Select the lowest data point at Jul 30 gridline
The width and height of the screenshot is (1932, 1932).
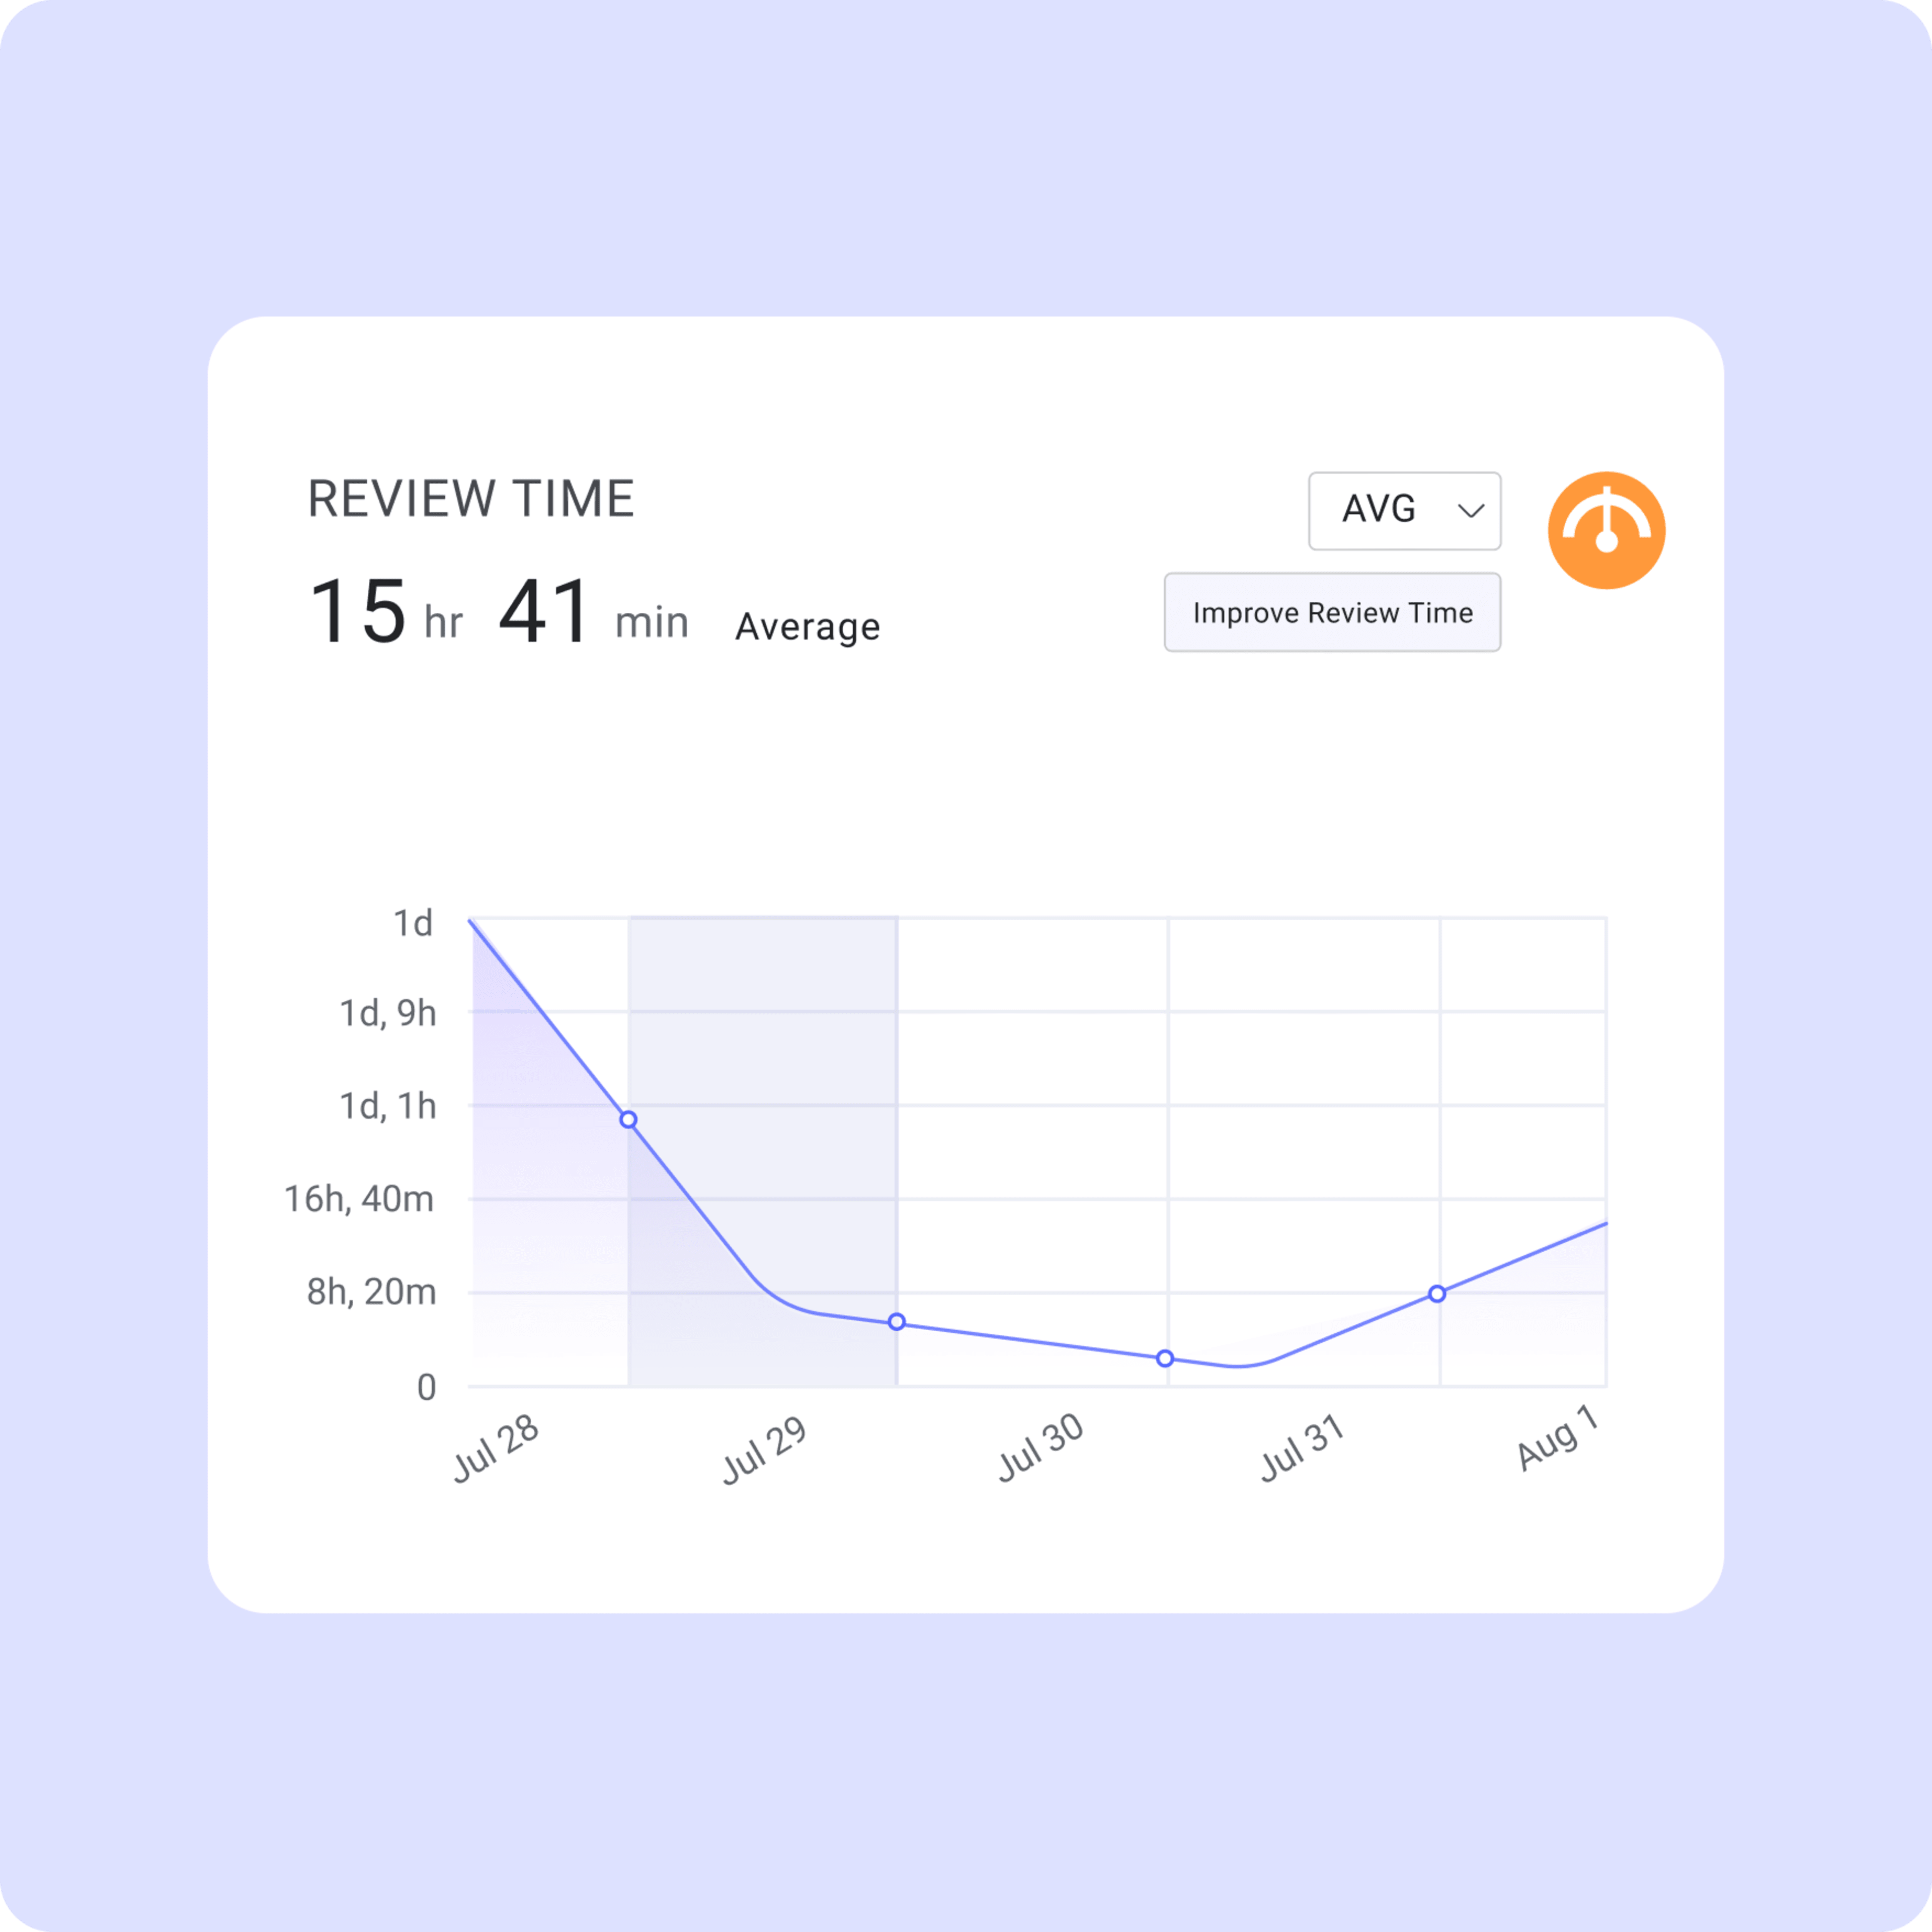click(x=1165, y=1359)
